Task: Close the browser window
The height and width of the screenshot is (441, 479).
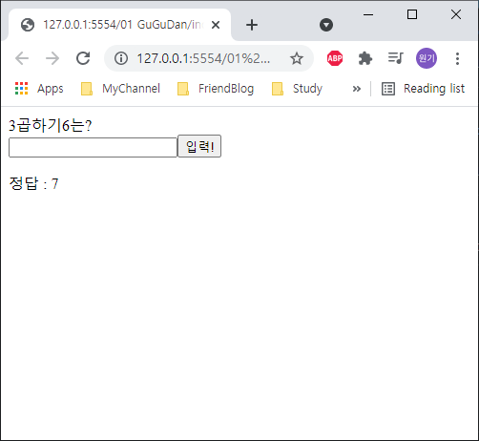Action: pyautogui.click(x=456, y=14)
